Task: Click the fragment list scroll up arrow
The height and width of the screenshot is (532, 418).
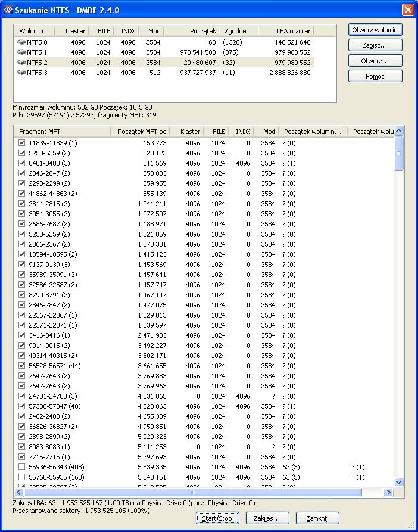Action: click(x=399, y=131)
